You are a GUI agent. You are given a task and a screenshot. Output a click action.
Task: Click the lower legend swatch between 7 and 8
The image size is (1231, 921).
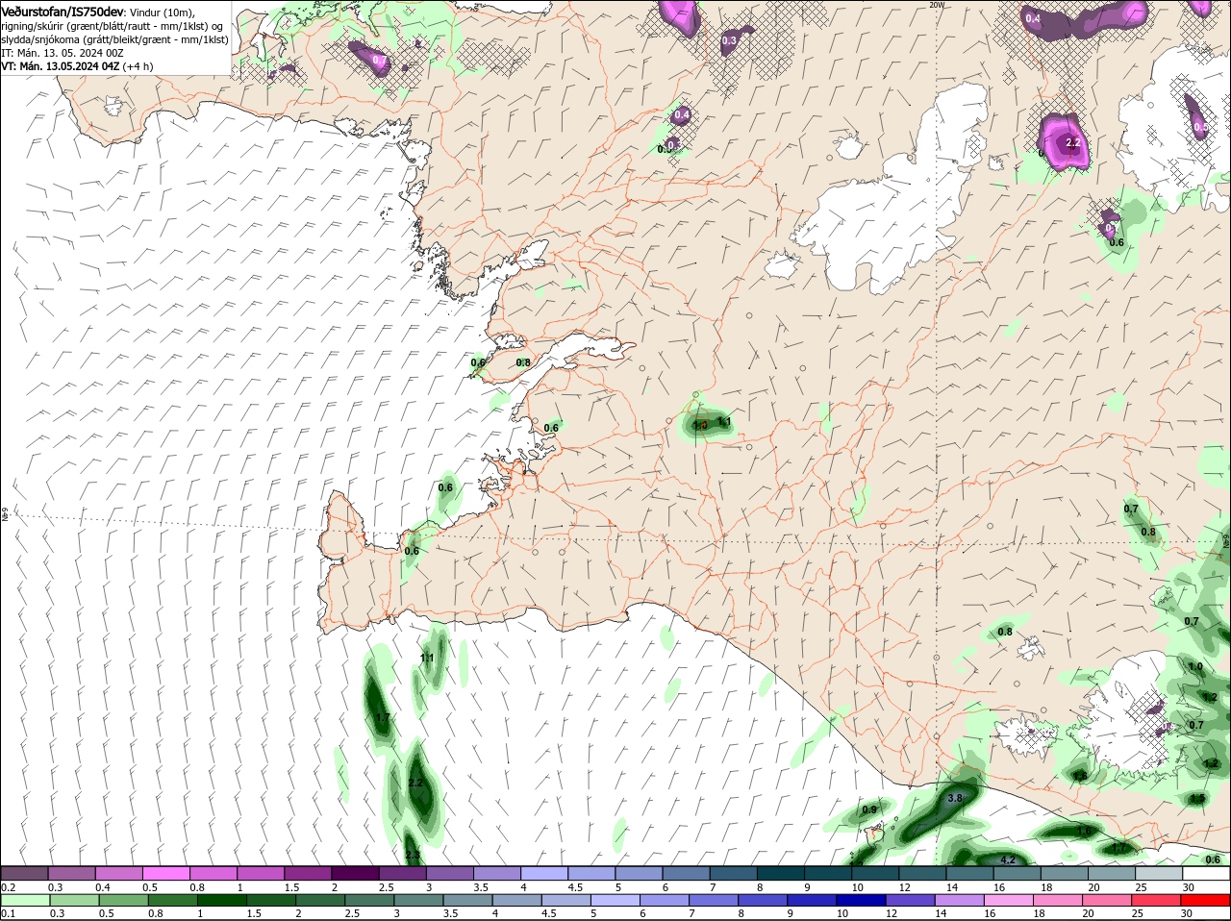tap(716, 900)
